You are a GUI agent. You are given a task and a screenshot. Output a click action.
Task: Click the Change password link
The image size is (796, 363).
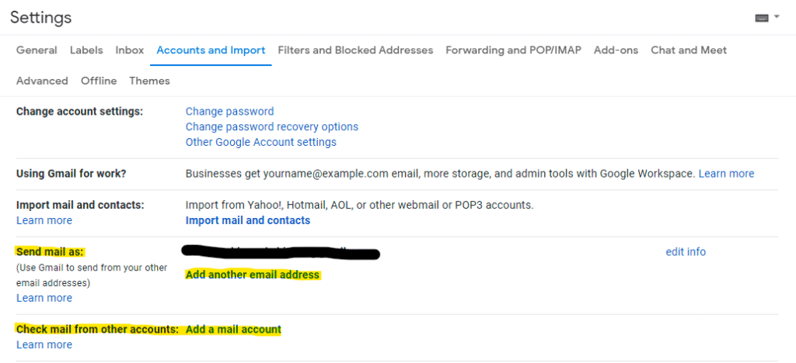[x=229, y=112]
